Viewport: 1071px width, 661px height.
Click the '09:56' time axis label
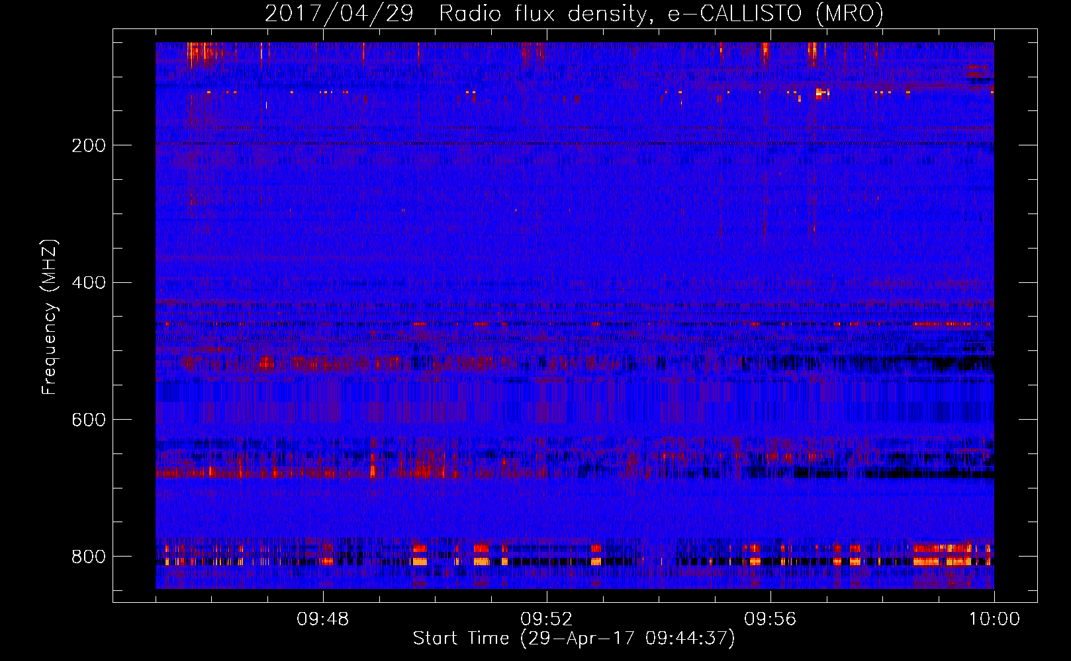[x=770, y=619]
